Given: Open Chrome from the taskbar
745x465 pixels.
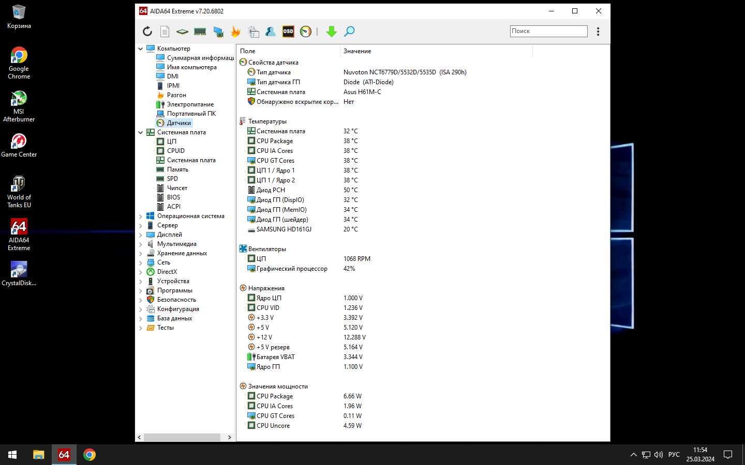Looking at the screenshot, I should tap(90, 455).
